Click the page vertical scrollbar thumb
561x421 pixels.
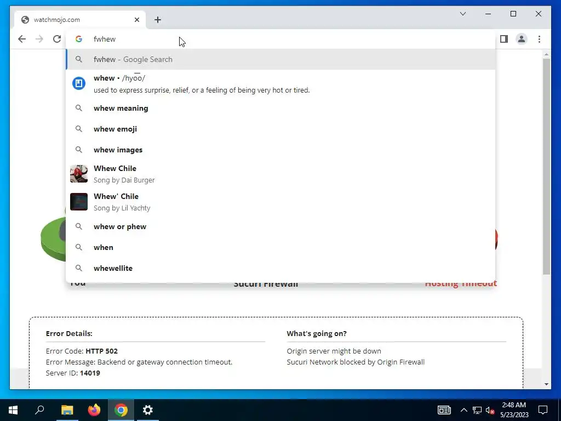coord(546,167)
